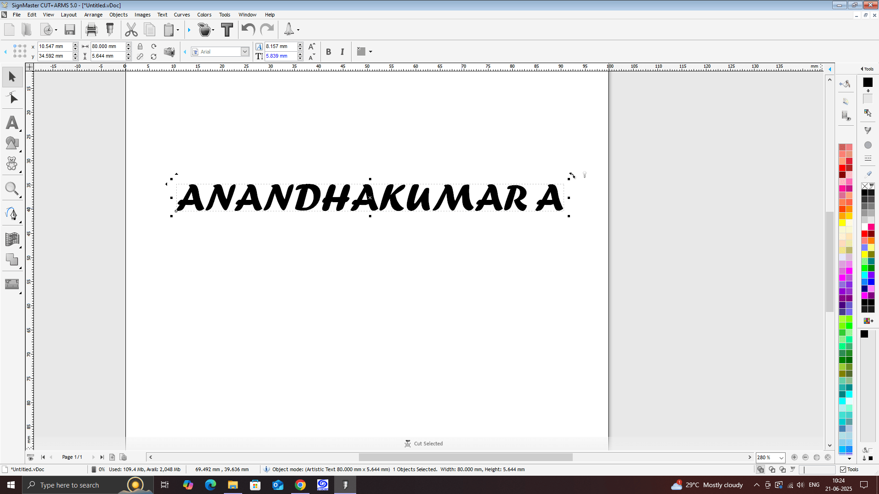Viewport: 879px width, 494px height.
Task: Click the Undo arrow icon
Action: click(248, 30)
